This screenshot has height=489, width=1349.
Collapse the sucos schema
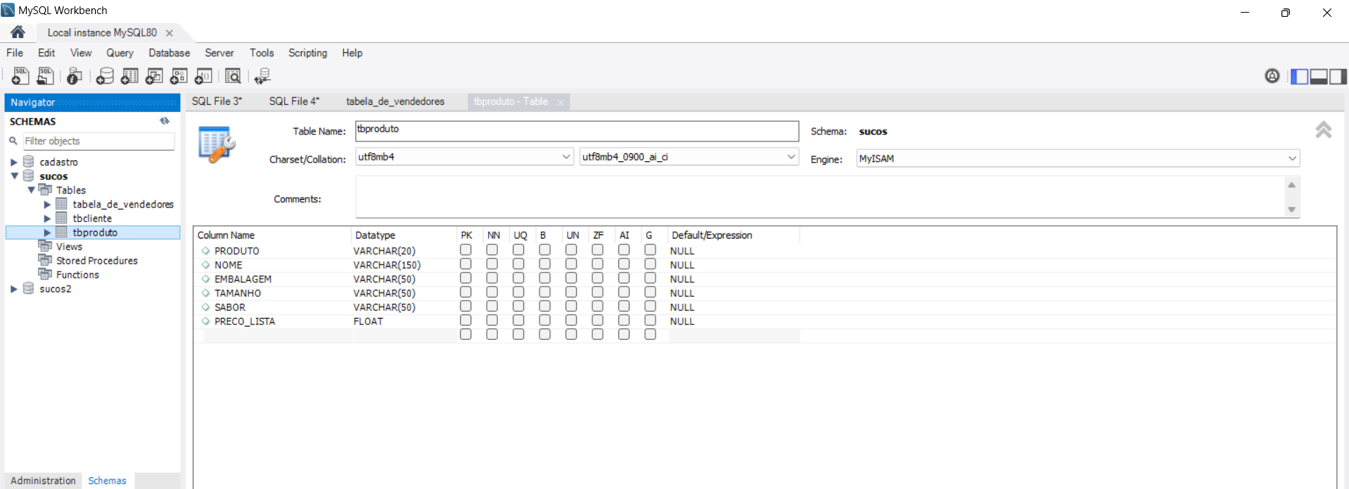pos(13,176)
